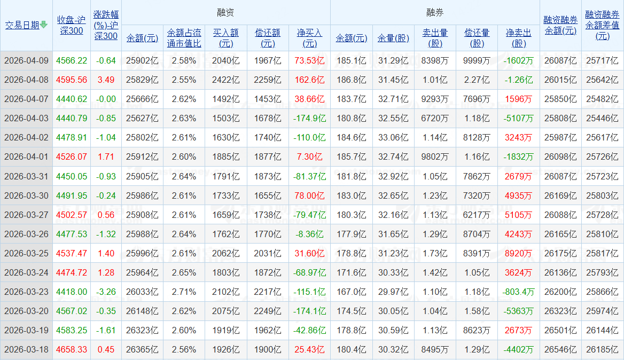624x360 pixels.
Task: Click the 2026-03-25 date cell
Action: coord(26,253)
